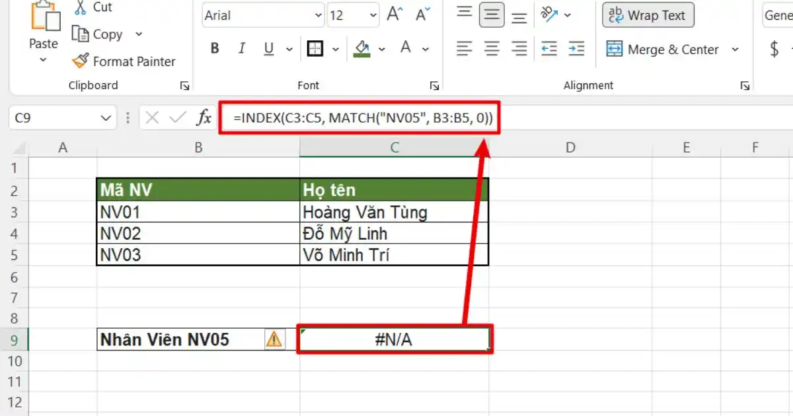The height and width of the screenshot is (416, 793).
Task: Toggle Italic formatting
Action: (x=242, y=48)
